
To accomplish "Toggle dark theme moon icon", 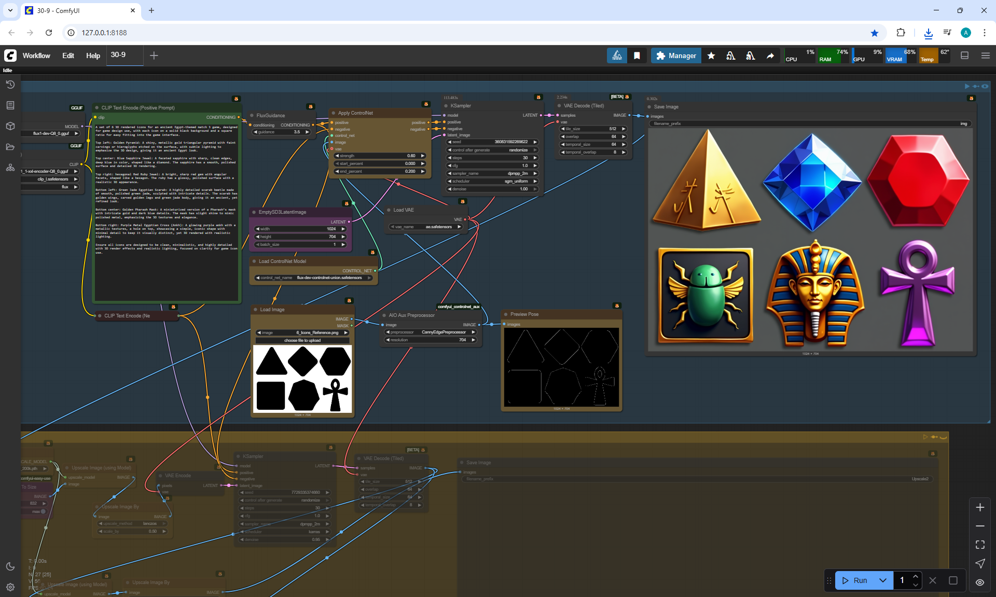I will coord(10,566).
